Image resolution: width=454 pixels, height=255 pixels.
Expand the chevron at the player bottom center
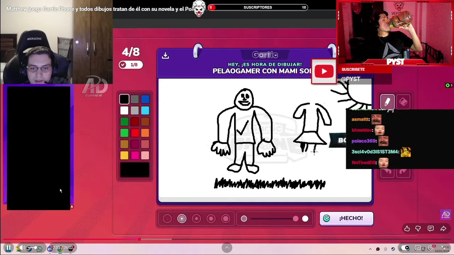(x=227, y=248)
